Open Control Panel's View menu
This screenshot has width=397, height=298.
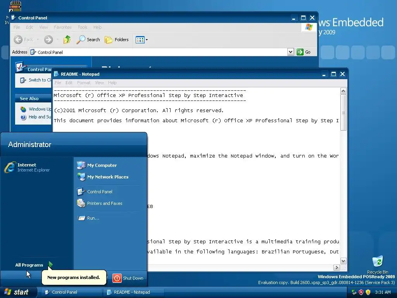tap(43, 27)
